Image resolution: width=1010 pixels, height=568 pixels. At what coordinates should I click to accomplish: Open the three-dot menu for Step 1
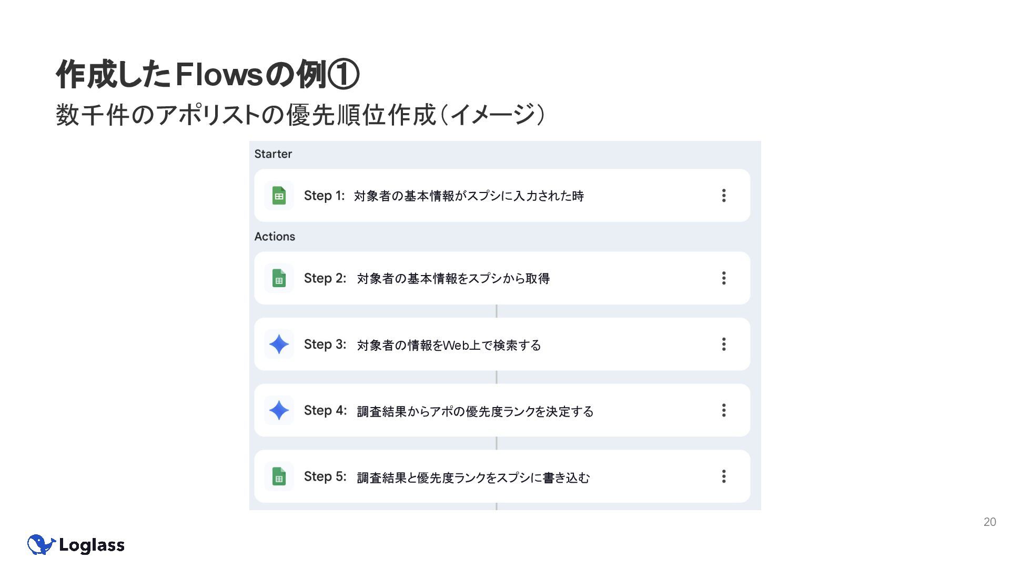pos(724,196)
